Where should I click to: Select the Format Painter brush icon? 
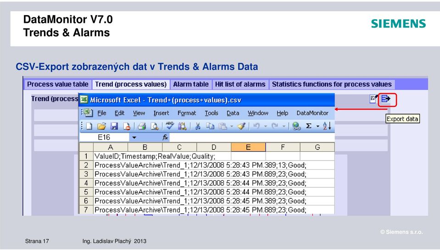point(241,126)
